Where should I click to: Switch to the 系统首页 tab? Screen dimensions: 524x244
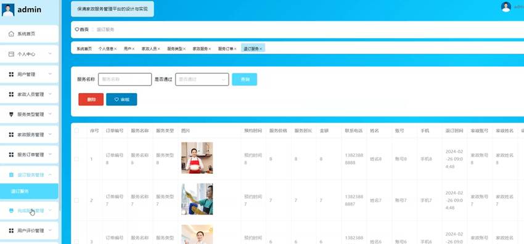click(x=84, y=49)
